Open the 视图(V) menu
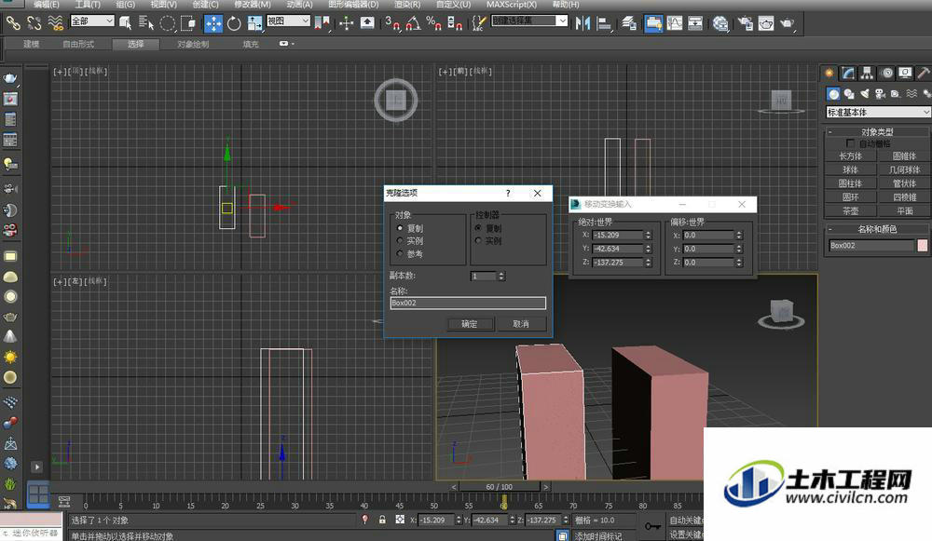This screenshot has width=932, height=541. click(x=163, y=4)
